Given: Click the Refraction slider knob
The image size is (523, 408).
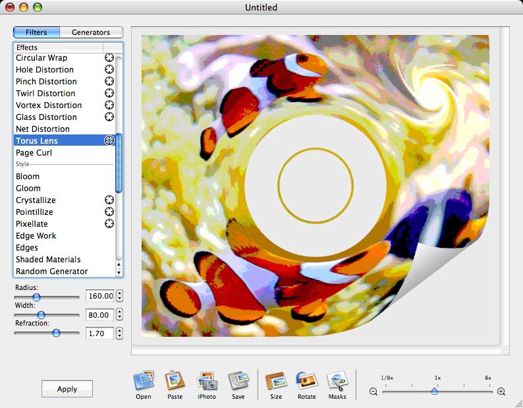Looking at the screenshot, I should click(57, 333).
